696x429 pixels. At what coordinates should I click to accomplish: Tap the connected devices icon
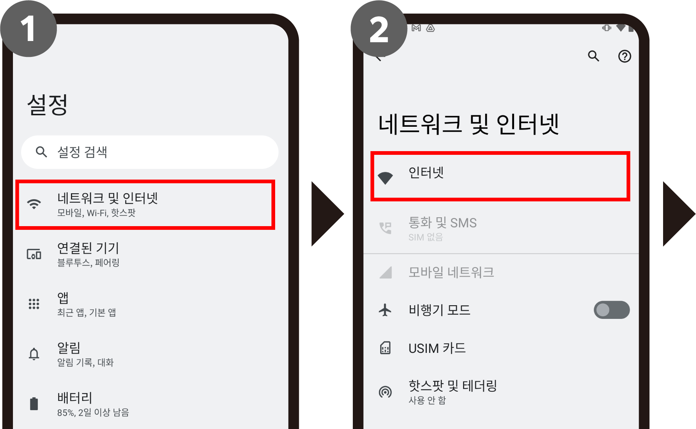point(34,254)
